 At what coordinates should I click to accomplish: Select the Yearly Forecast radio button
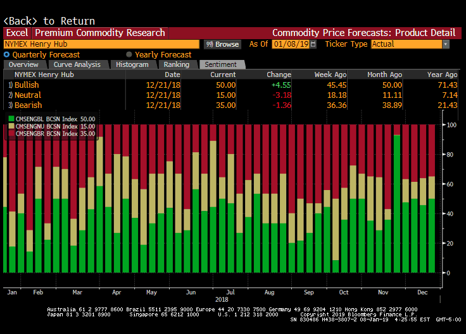tap(129, 54)
